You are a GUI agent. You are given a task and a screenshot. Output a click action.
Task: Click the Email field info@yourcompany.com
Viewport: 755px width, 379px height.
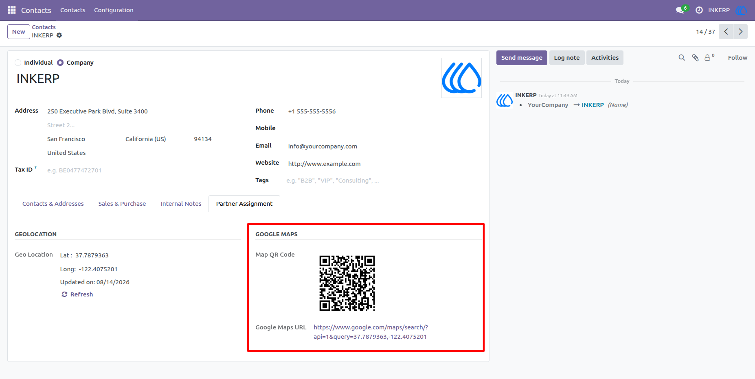click(x=384, y=146)
